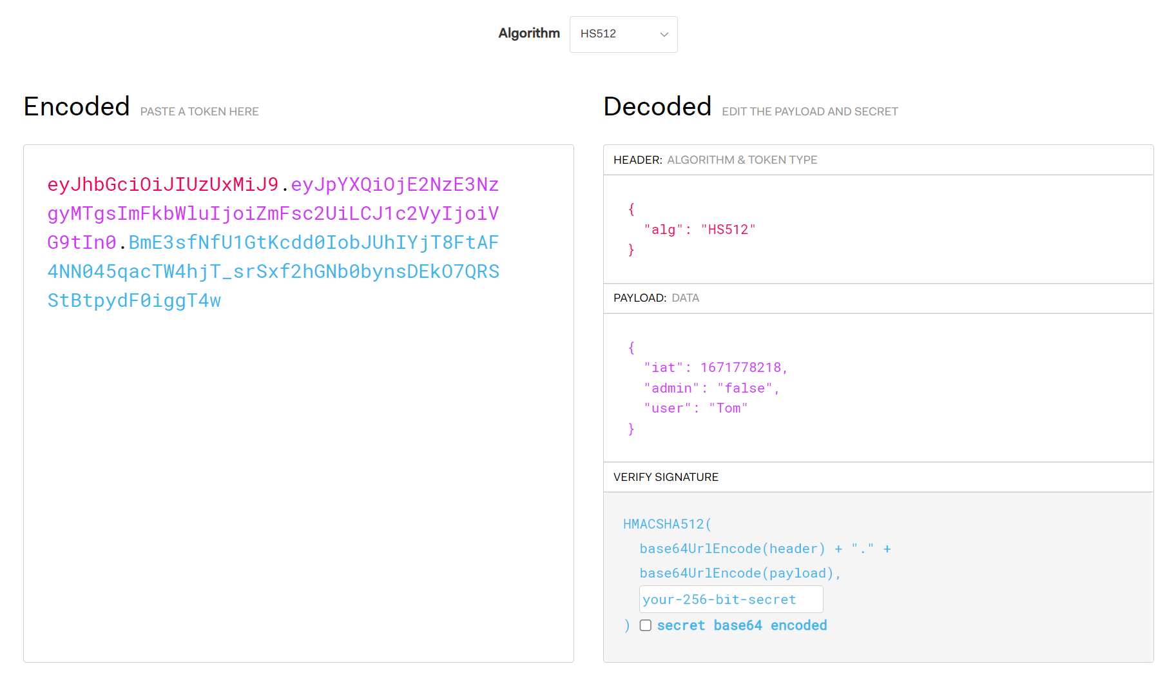Image resolution: width=1176 pixels, height=673 pixels.
Task: Click the HMACSHA512( text
Action: [x=667, y=524]
